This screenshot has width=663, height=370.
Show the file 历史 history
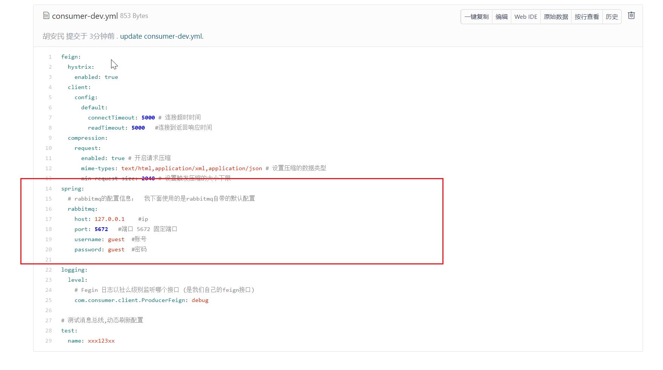point(611,17)
